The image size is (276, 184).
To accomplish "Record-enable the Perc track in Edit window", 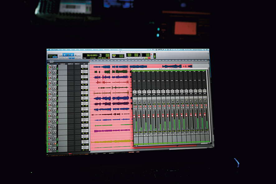I will pos(49,149).
